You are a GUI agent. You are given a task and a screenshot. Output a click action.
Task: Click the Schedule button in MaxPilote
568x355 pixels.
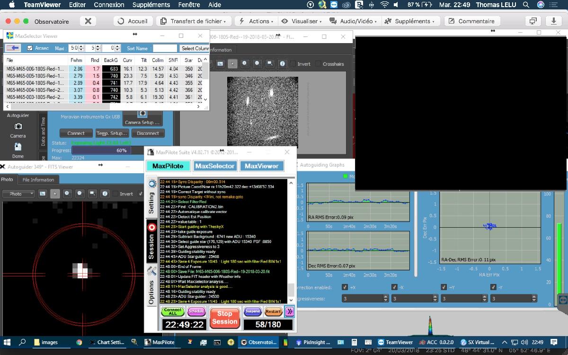(x=196, y=311)
